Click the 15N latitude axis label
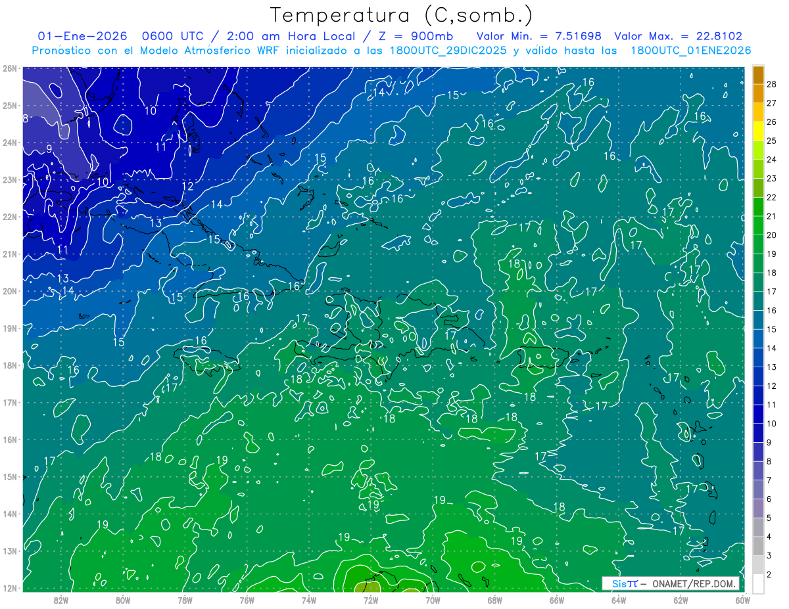Image resolution: width=789 pixels, height=609 pixels. [10, 476]
